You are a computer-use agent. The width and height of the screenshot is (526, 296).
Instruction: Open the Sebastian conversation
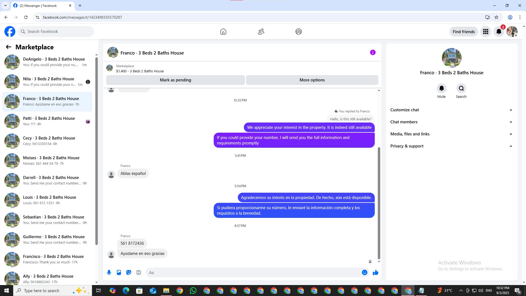(47, 220)
